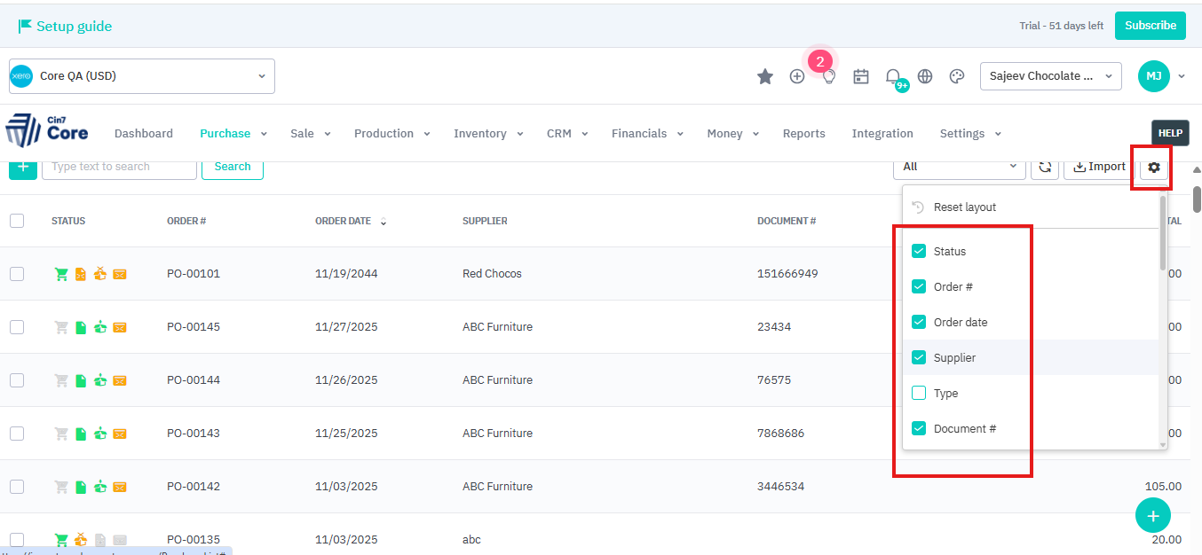This screenshot has width=1202, height=555.
Task: Click the search text input field
Action: [119, 167]
